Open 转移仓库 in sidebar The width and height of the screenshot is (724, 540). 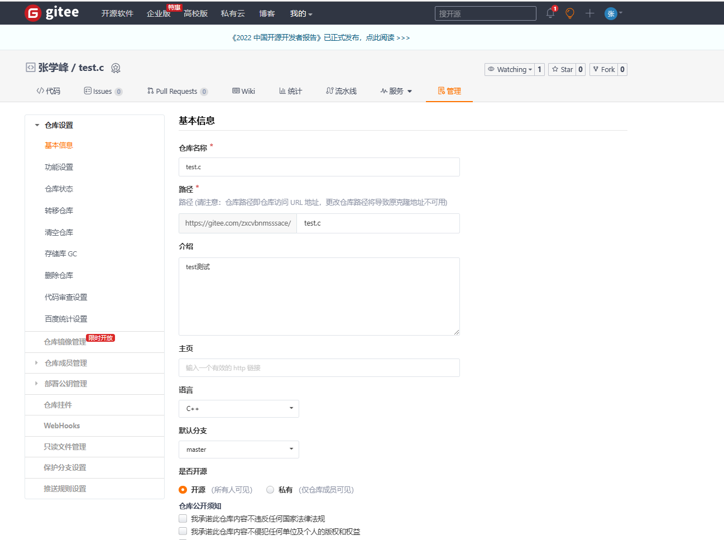point(59,211)
